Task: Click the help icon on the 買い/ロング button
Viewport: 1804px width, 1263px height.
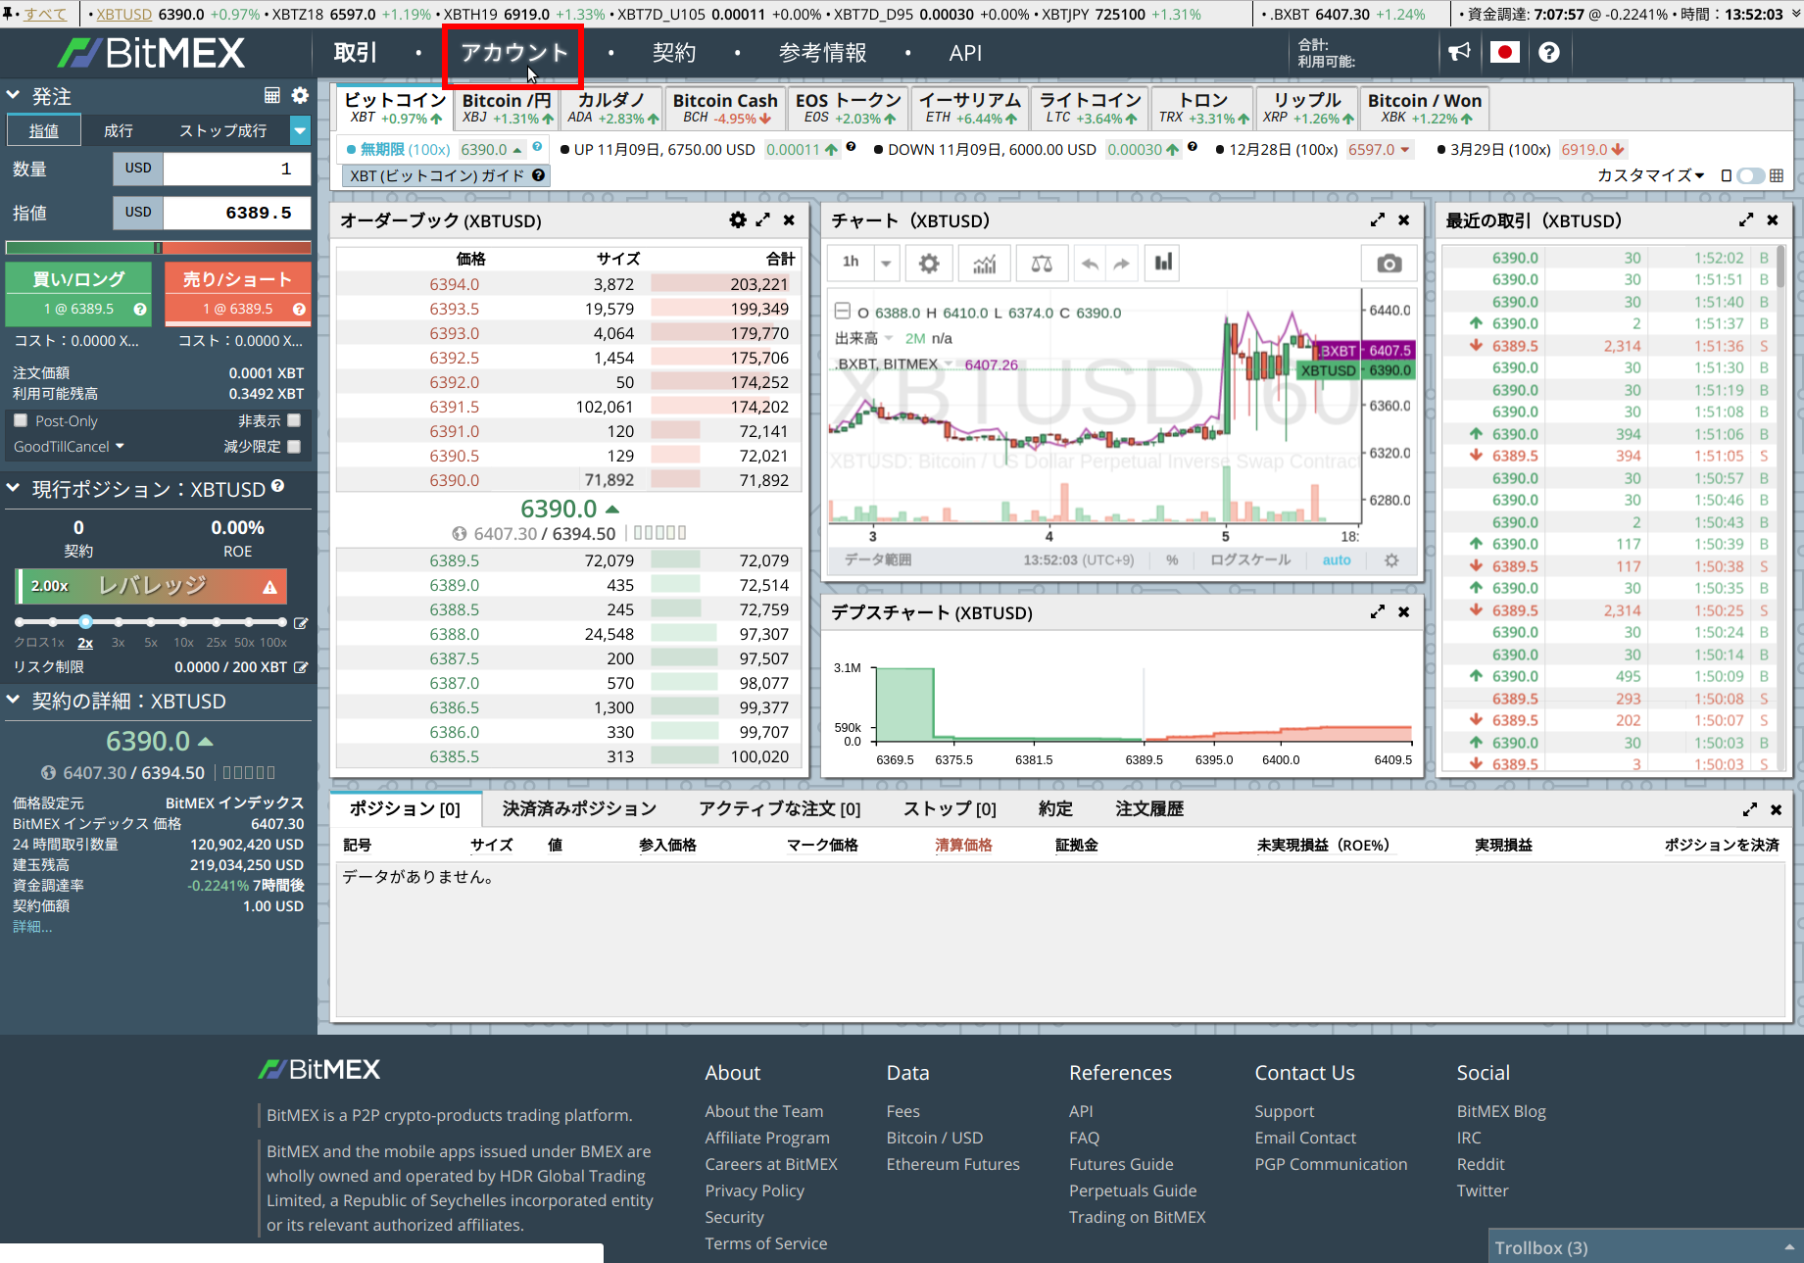Action: pos(140,309)
